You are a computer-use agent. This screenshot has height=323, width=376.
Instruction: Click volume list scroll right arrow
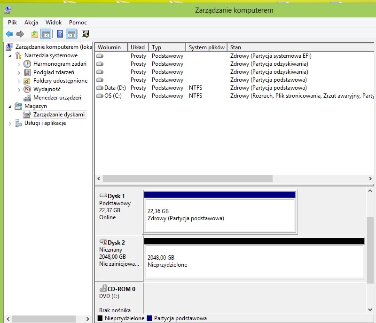(x=370, y=178)
